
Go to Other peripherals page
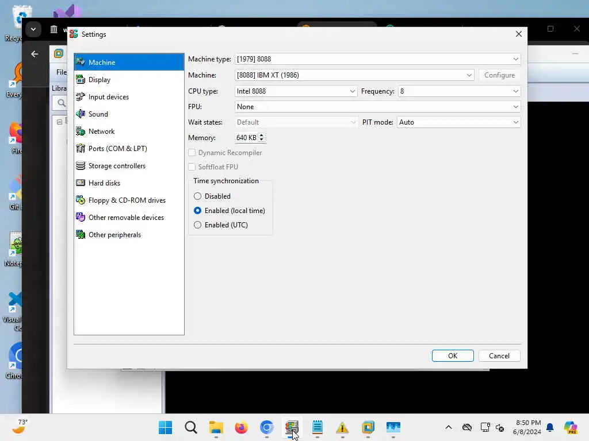129,235
